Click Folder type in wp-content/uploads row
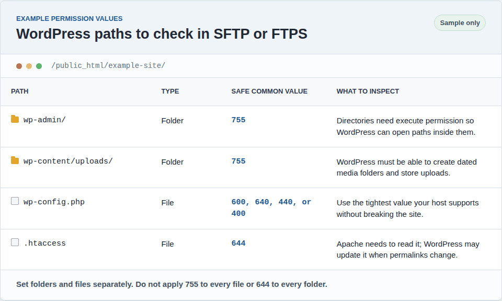Viewport: 502px width, 301px height. [172, 162]
